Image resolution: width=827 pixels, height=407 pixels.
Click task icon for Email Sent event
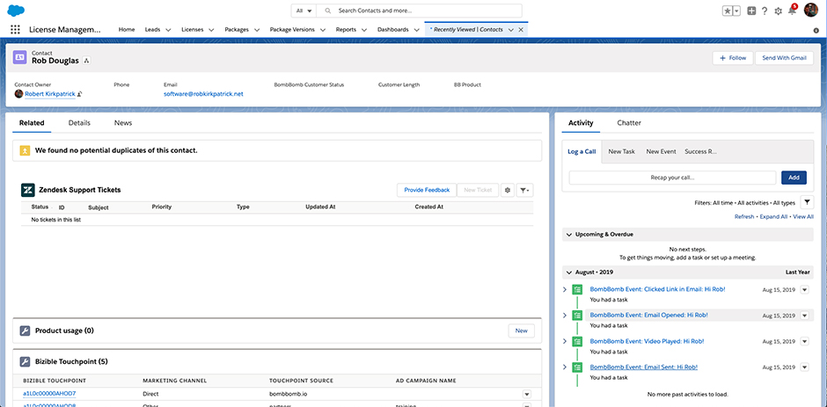click(x=577, y=367)
